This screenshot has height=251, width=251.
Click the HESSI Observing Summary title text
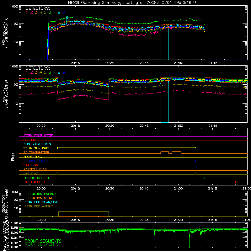(x=133, y=3)
